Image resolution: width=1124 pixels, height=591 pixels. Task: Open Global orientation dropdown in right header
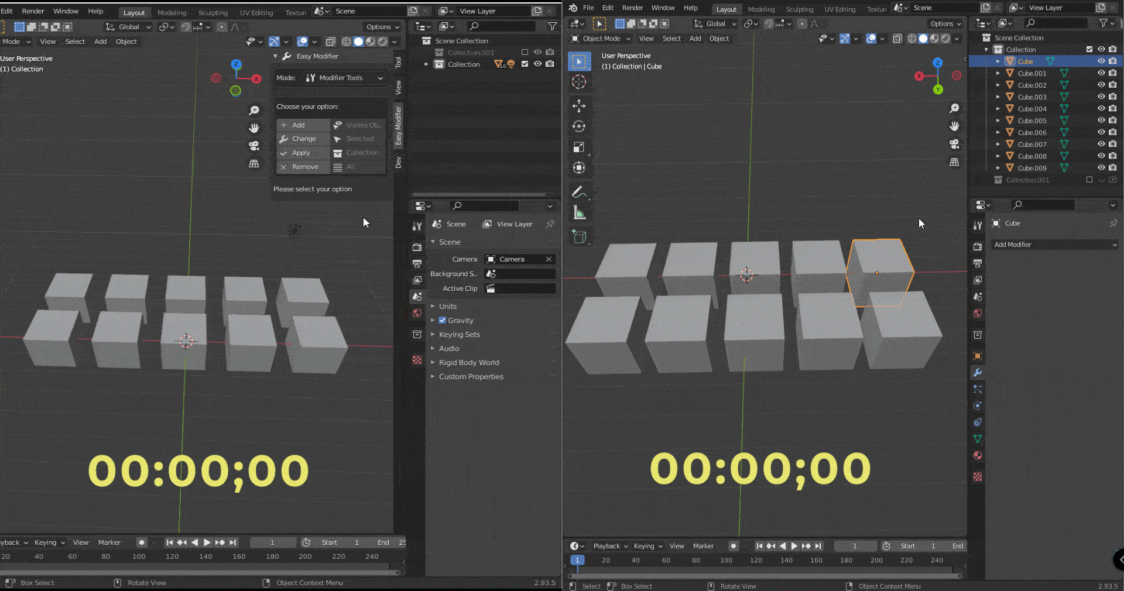tap(715, 23)
